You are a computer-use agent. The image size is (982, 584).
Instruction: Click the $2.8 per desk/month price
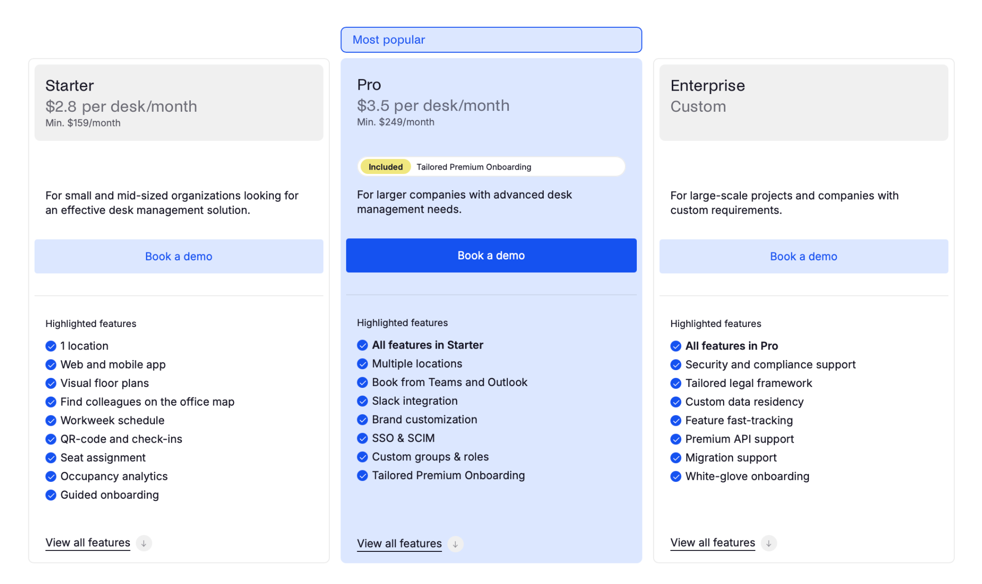pyautogui.click(x=121, y=106)
